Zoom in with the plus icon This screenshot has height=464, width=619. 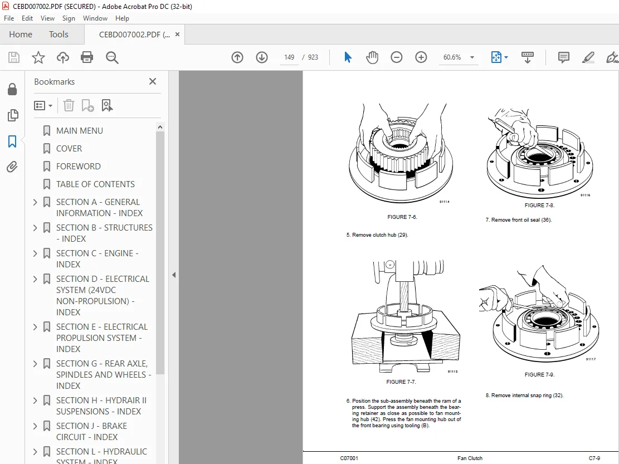(421, 57)
